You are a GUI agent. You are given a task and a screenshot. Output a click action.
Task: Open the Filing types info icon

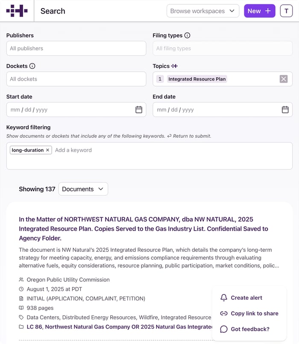187,35
